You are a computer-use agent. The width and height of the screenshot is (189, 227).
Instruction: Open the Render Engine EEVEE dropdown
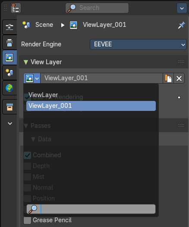click(x=138, y=44)
